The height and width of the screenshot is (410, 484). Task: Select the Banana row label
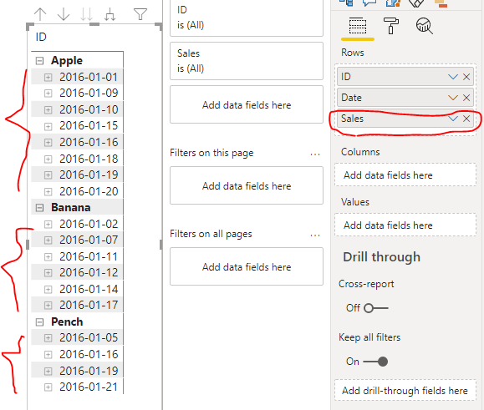click(x=71, y=208)
